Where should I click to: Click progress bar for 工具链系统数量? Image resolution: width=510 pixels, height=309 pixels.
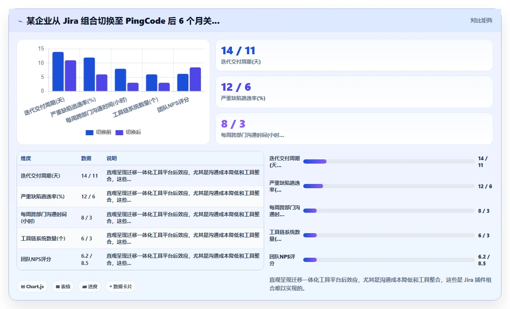point(389,235)
